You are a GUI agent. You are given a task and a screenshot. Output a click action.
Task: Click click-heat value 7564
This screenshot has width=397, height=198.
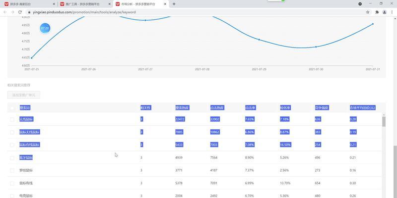(214, 157)
